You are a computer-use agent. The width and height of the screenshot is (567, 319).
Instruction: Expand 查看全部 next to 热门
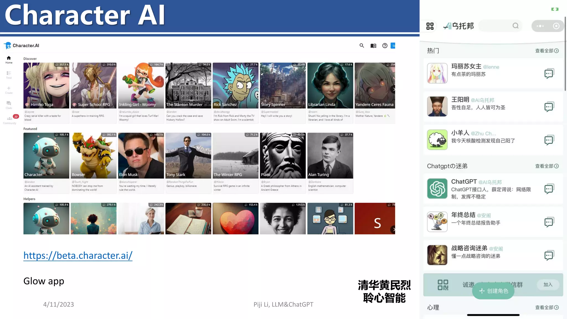click(547, 51)
